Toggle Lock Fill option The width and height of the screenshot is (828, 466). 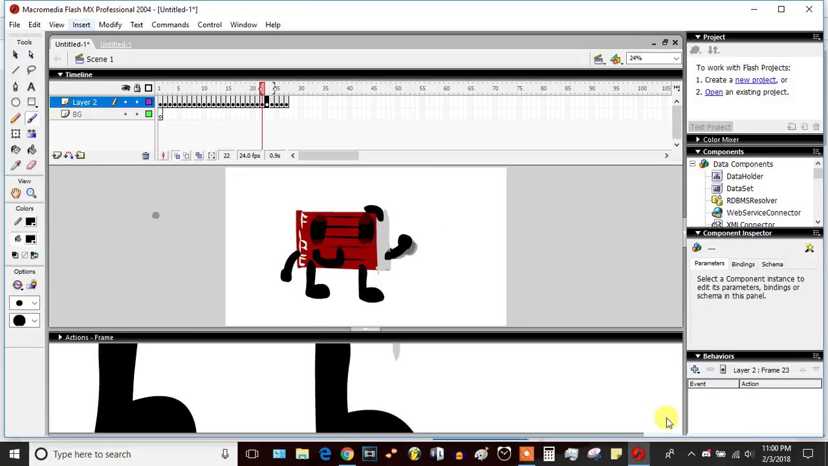coord(31,285)
